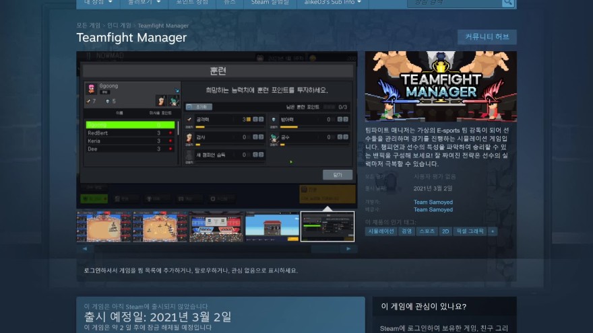Click Teamfight Manager breadcrumb link
Screen dimensions: 593x333
click(163, 26)
